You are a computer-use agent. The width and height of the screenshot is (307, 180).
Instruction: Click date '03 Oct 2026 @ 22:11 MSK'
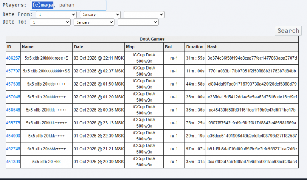(x=98, y=58)
